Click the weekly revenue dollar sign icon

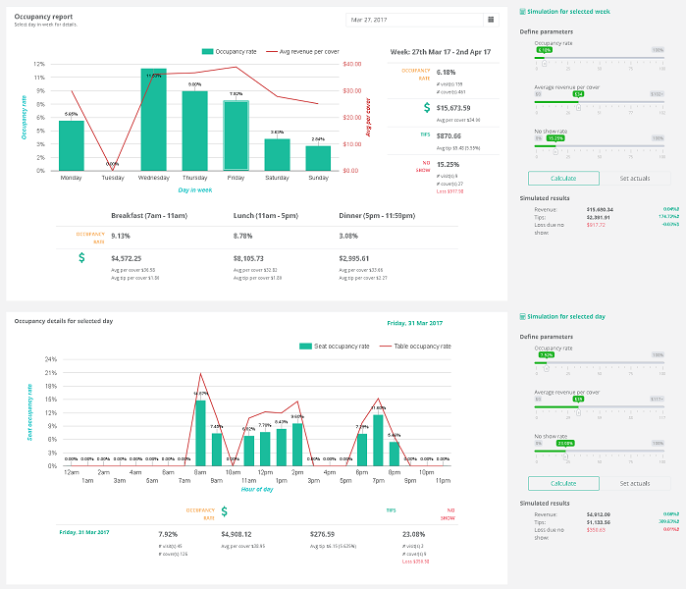click(427, 108)
